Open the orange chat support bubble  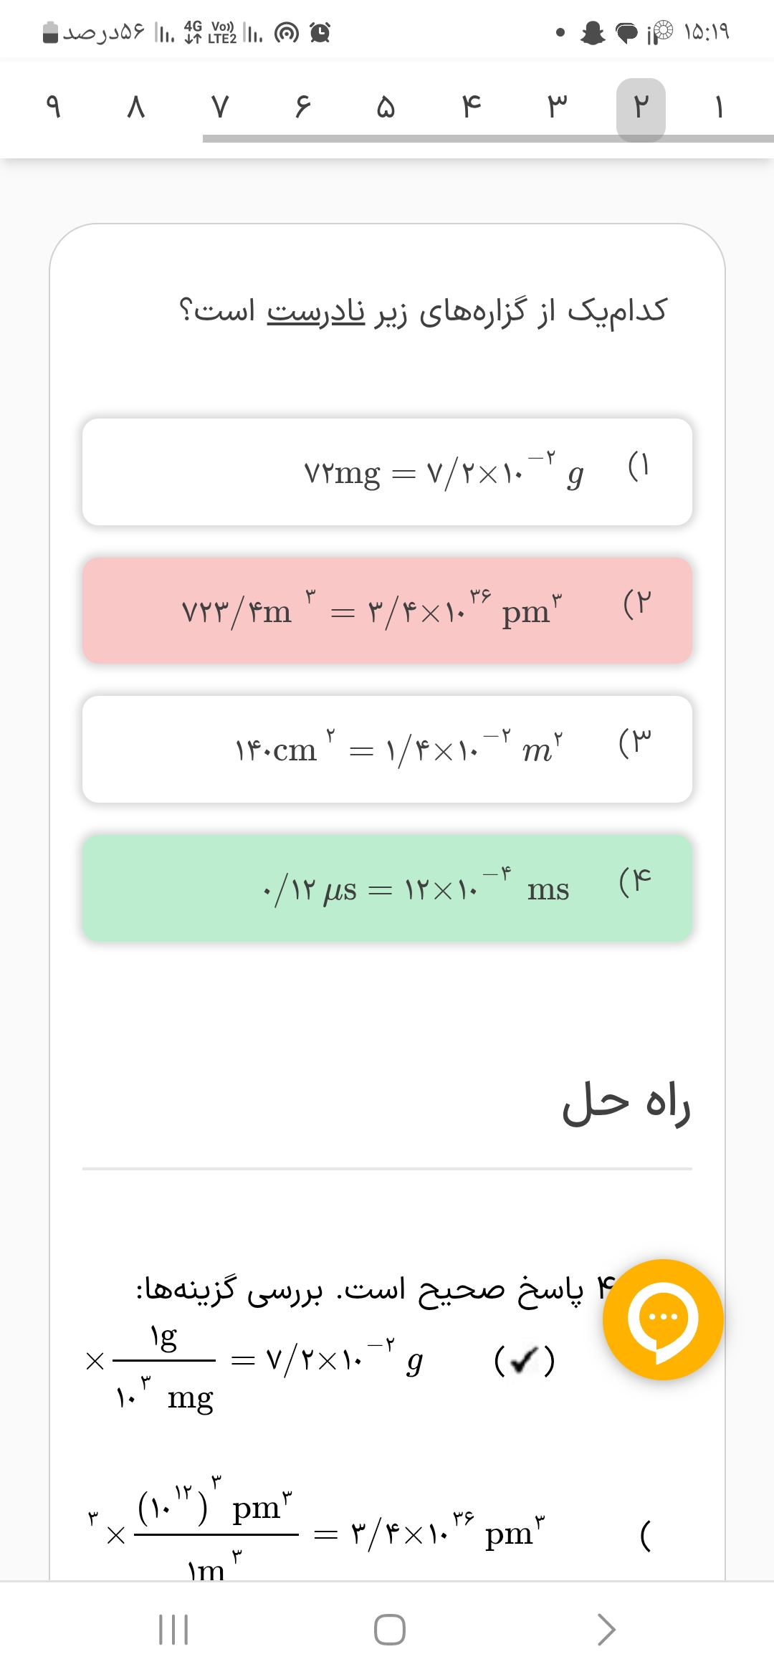[663, 1319]
